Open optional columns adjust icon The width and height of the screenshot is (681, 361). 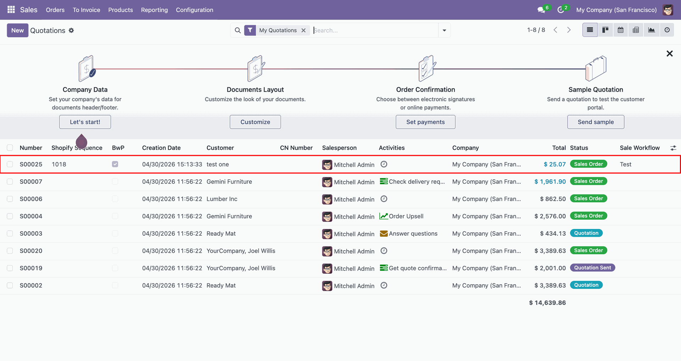click(673, 148)
